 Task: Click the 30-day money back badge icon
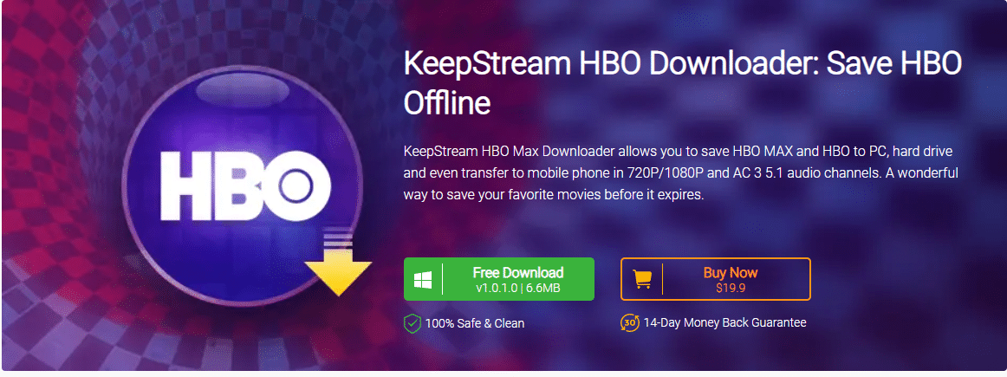point(629,322)
